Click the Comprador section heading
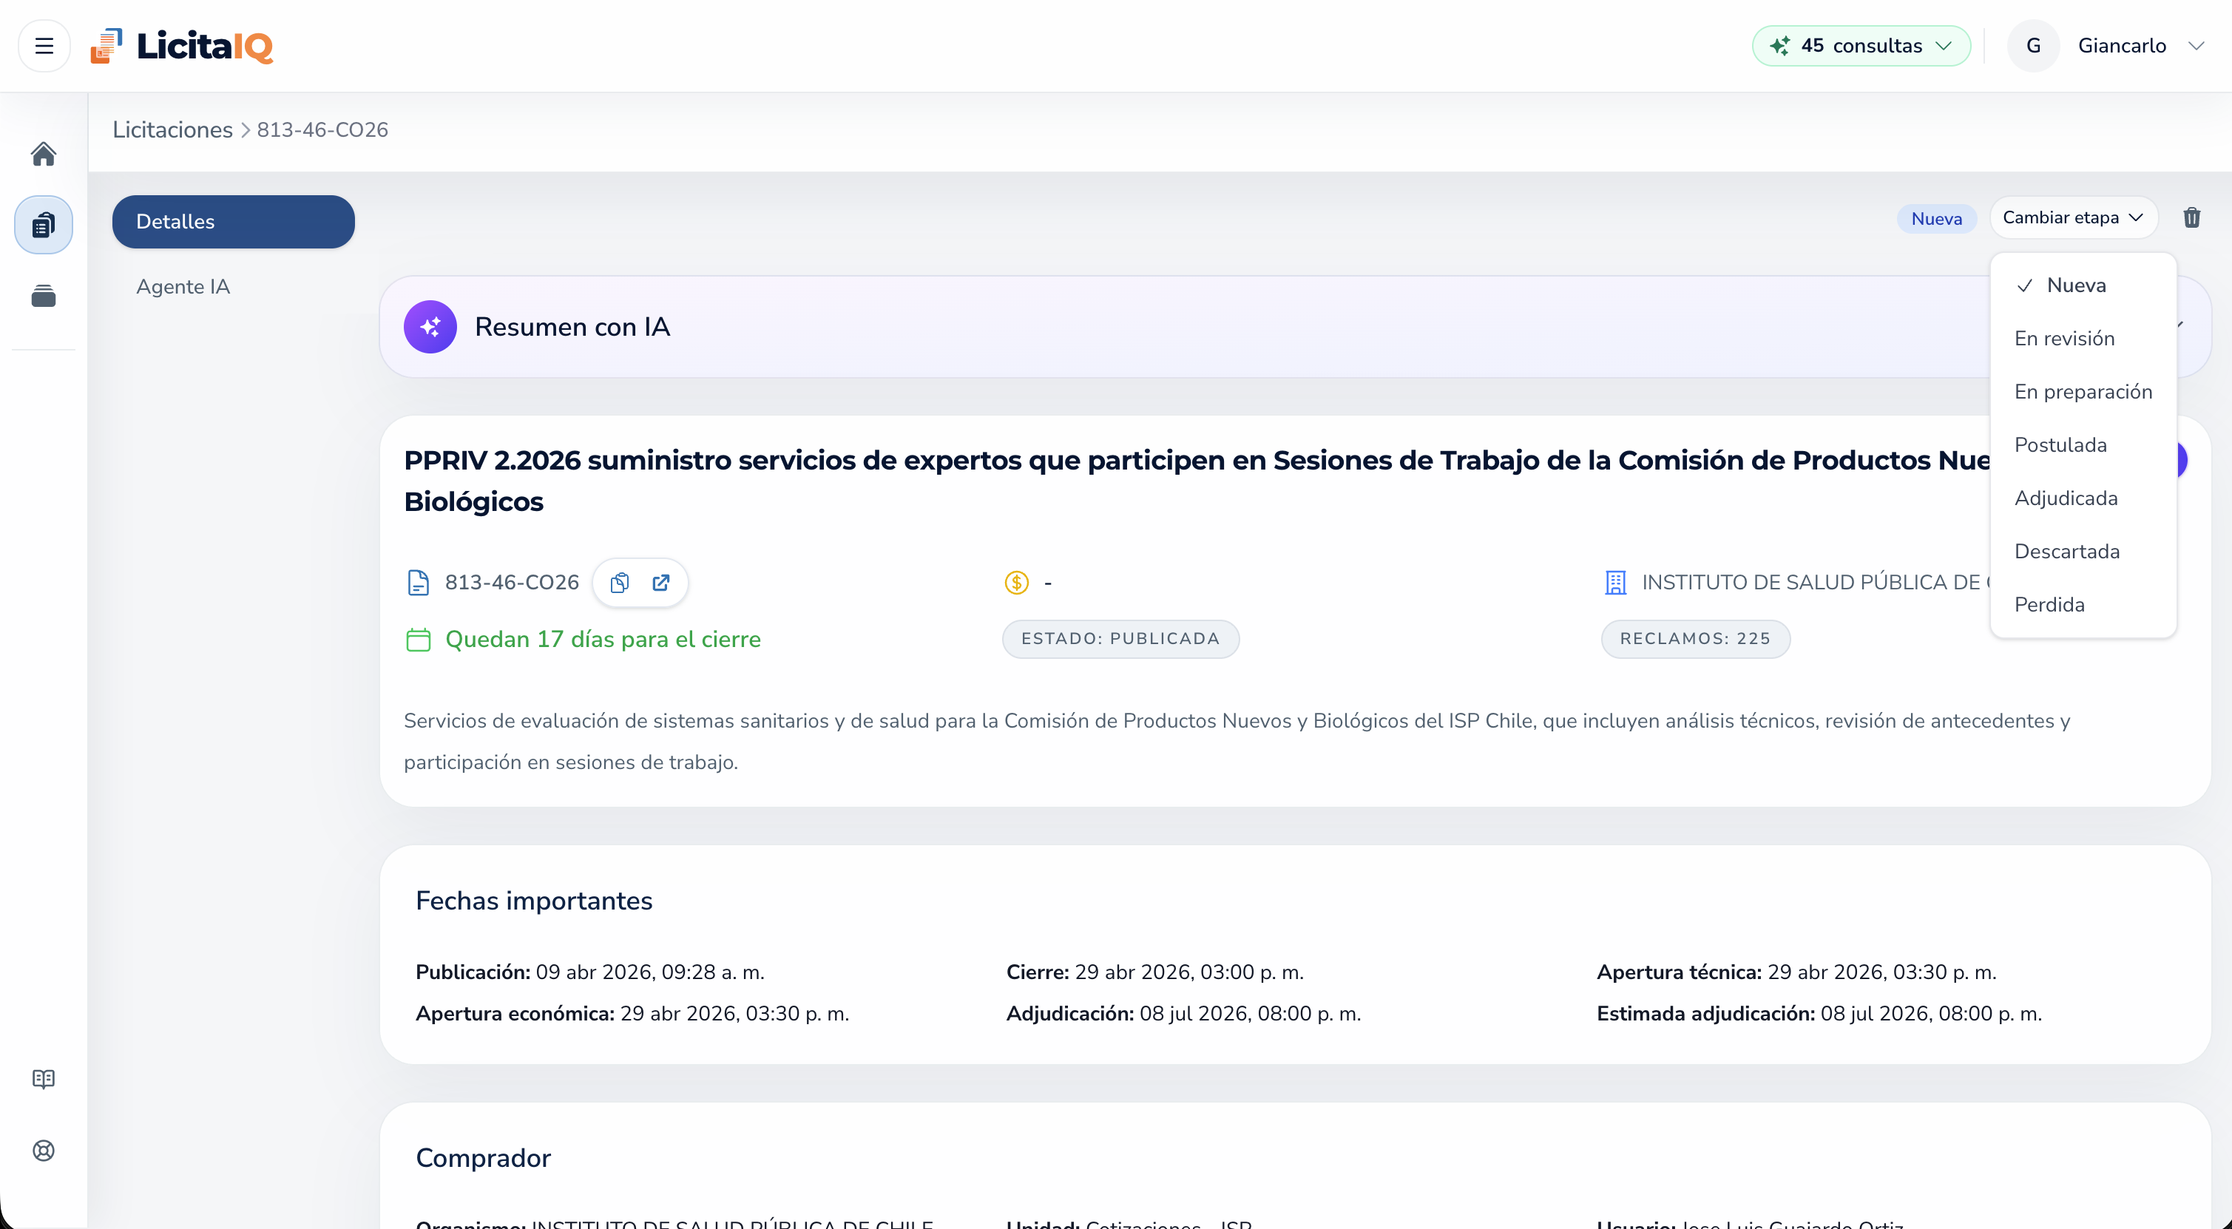Screen dimensions: 2232x1229 pos(483,1158)
